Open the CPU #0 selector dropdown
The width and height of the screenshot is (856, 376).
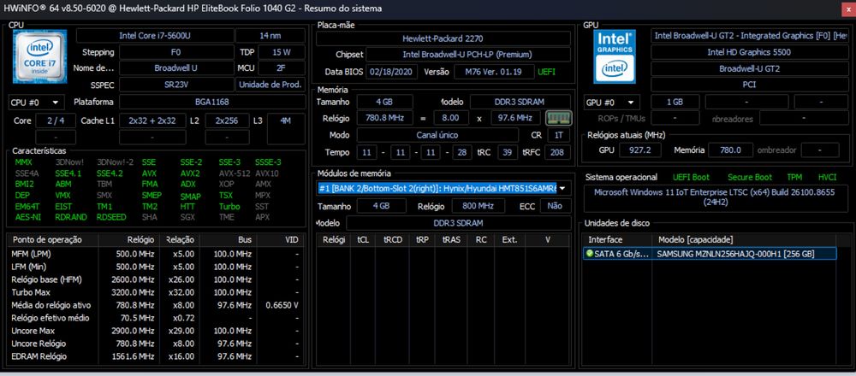(x=37, y=103)
